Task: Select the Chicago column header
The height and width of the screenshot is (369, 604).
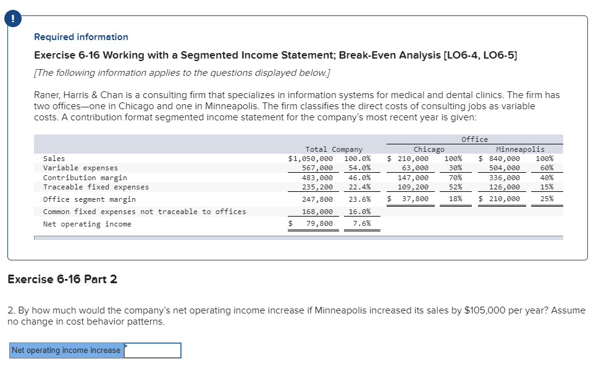Action: [429, 149]
